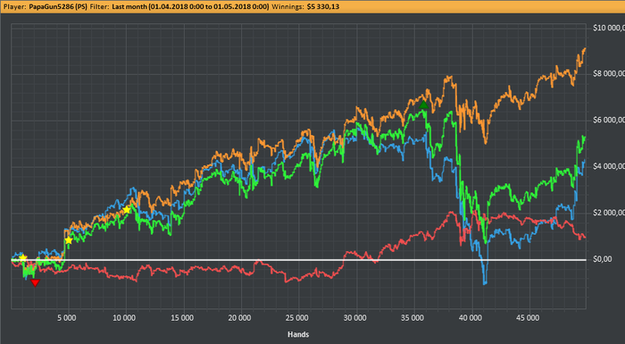
Task: Click the $4 000 y-axis label
Action: [609, 166]
